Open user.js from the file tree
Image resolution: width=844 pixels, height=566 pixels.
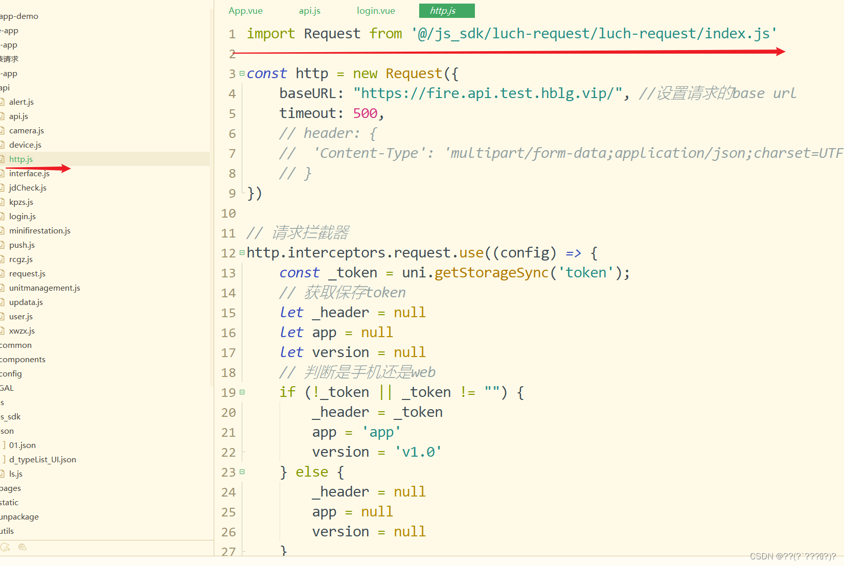[20, 316]
